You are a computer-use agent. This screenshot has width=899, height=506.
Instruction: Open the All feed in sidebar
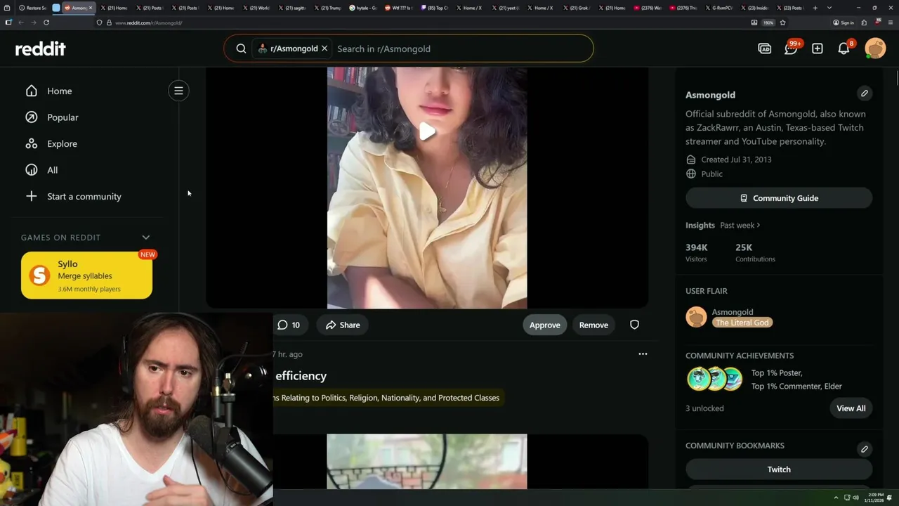tap(52, 170)
